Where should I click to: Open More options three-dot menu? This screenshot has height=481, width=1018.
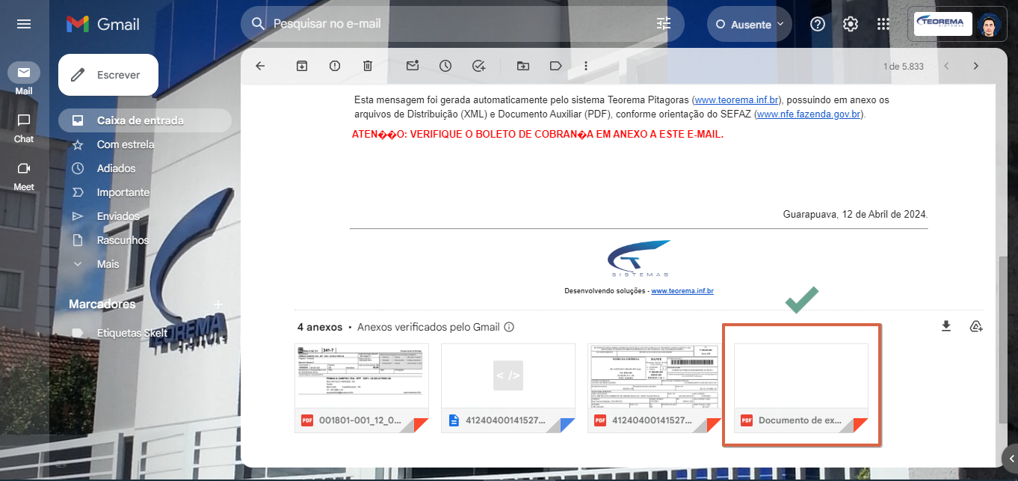click(586, 66)
